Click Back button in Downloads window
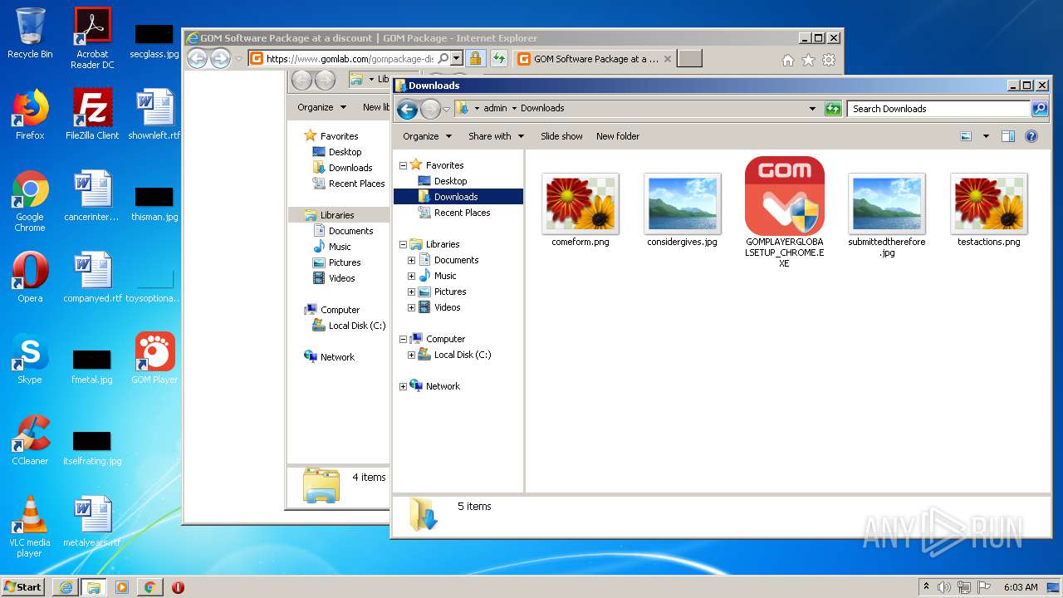This screenshot has height=598, width=1063. (x=407, y=109)
